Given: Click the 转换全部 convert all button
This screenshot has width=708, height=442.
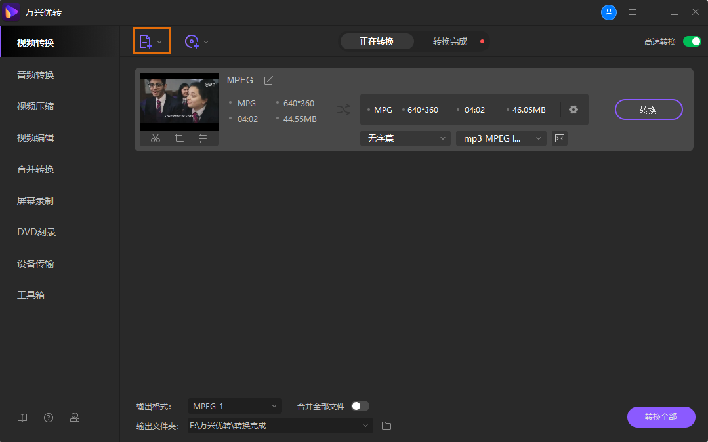Looking at the screenshot, I should click(661, 417).
